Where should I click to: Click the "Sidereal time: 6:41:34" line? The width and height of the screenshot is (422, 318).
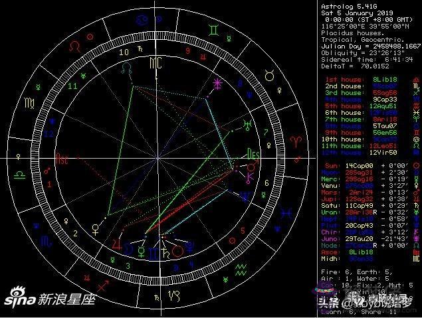367,60
